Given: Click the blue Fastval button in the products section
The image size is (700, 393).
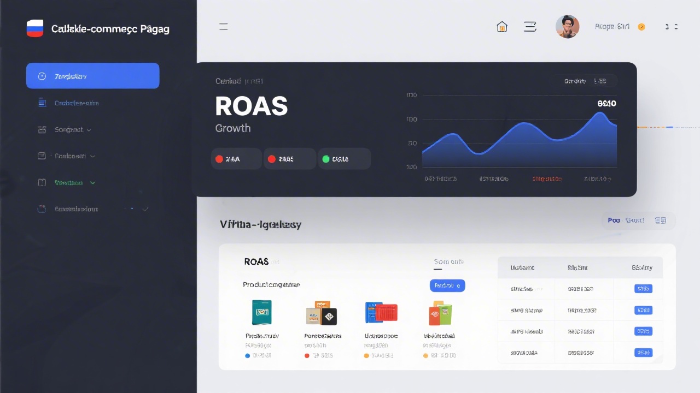Looking at the screenshot, I should click(447, 285).
